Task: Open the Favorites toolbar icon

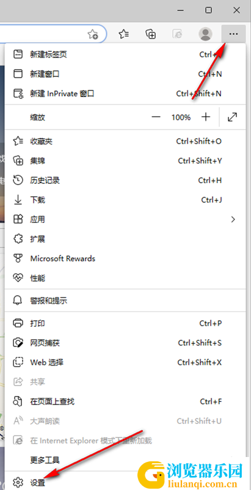Action: (x=124, y=34)
